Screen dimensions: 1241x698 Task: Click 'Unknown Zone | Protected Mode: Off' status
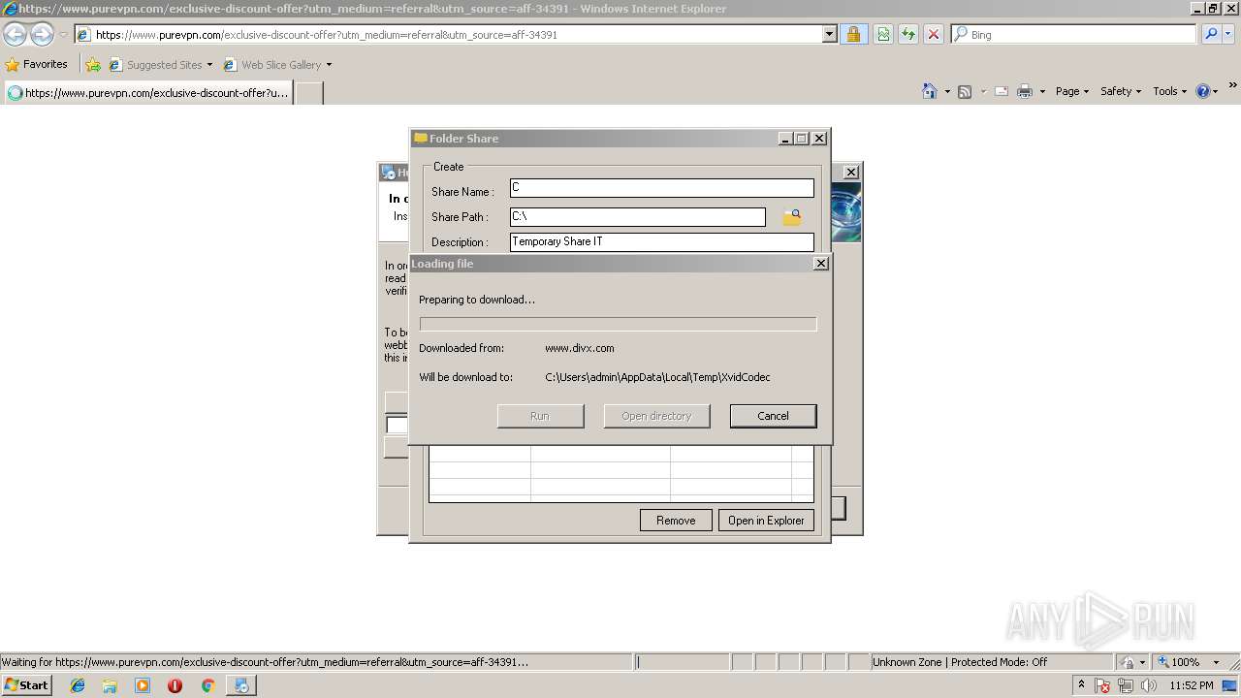[960, 662]
